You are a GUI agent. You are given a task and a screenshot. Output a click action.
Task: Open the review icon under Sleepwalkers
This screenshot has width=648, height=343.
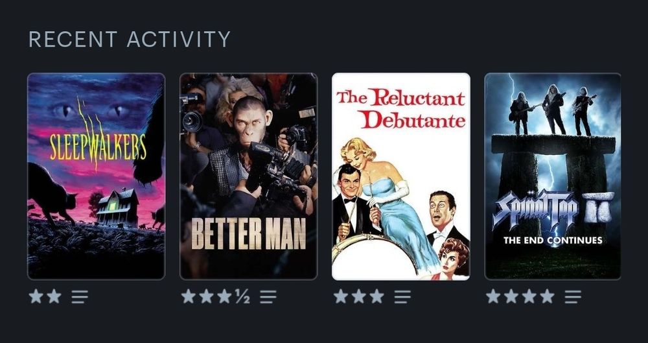[80, 297]
